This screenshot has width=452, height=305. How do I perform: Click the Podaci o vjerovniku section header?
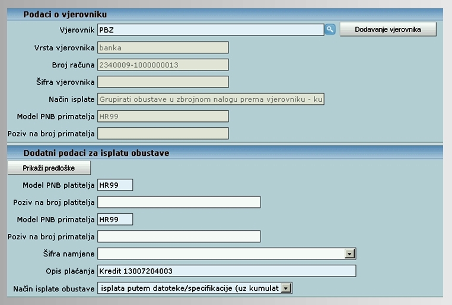pyautogui.click(x=65, y=14)
